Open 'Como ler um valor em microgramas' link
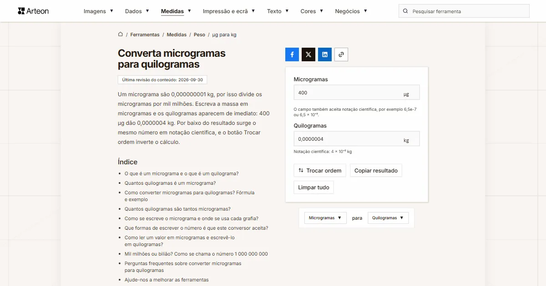This screenshot has height=286, width=546. coord(180,241)
